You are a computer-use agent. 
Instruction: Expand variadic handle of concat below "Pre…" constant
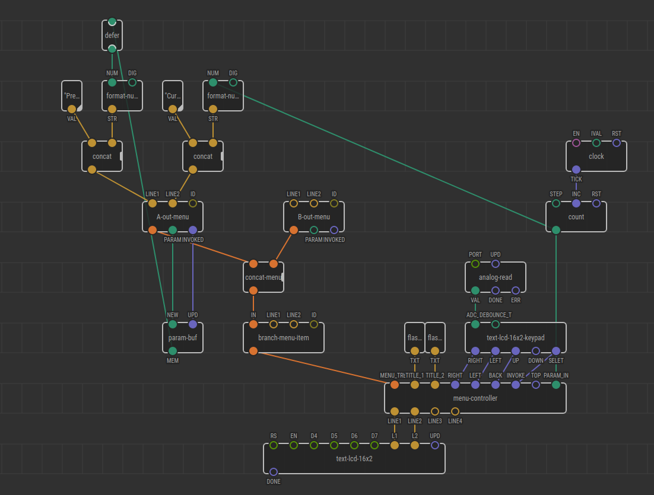[121, 157]
